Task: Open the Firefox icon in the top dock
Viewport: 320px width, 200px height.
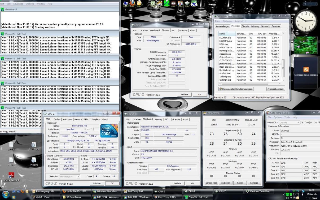Action: 132,3
